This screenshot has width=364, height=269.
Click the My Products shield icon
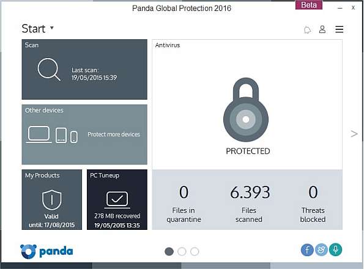52,200
